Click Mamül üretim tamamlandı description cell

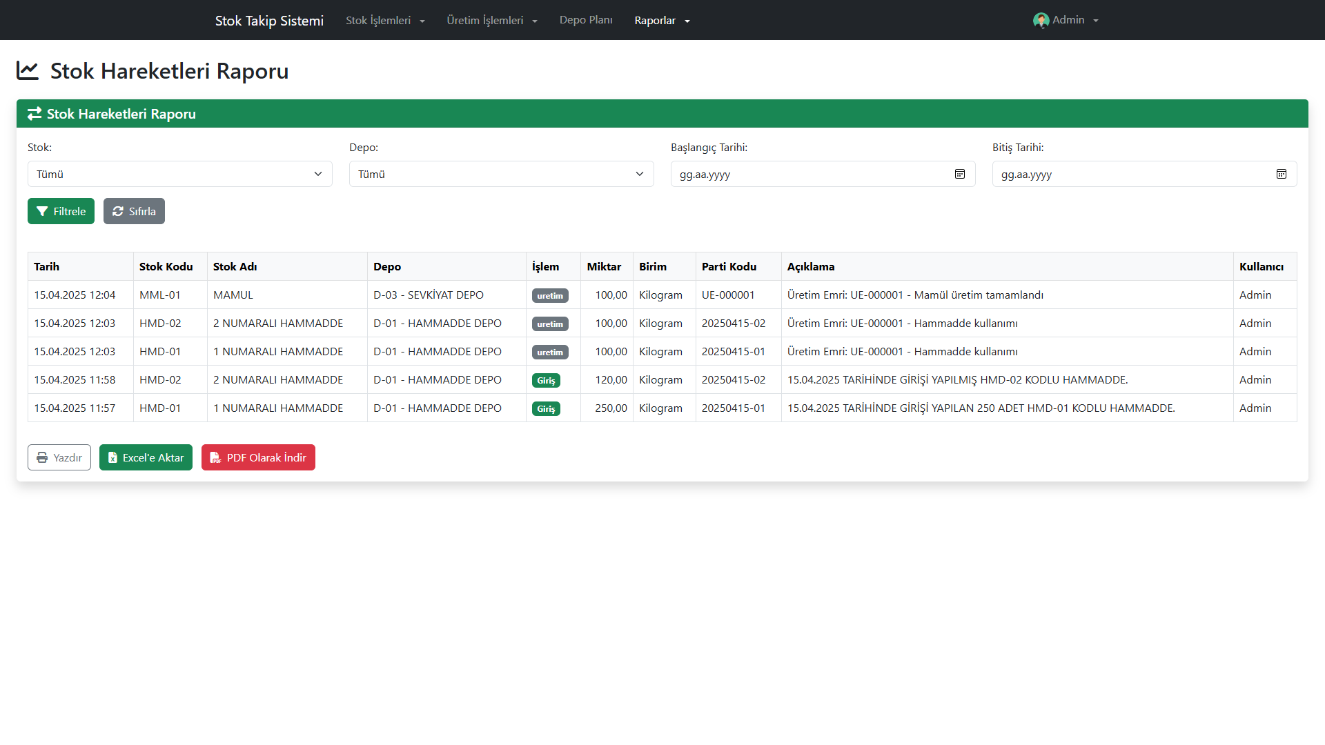1008,295
